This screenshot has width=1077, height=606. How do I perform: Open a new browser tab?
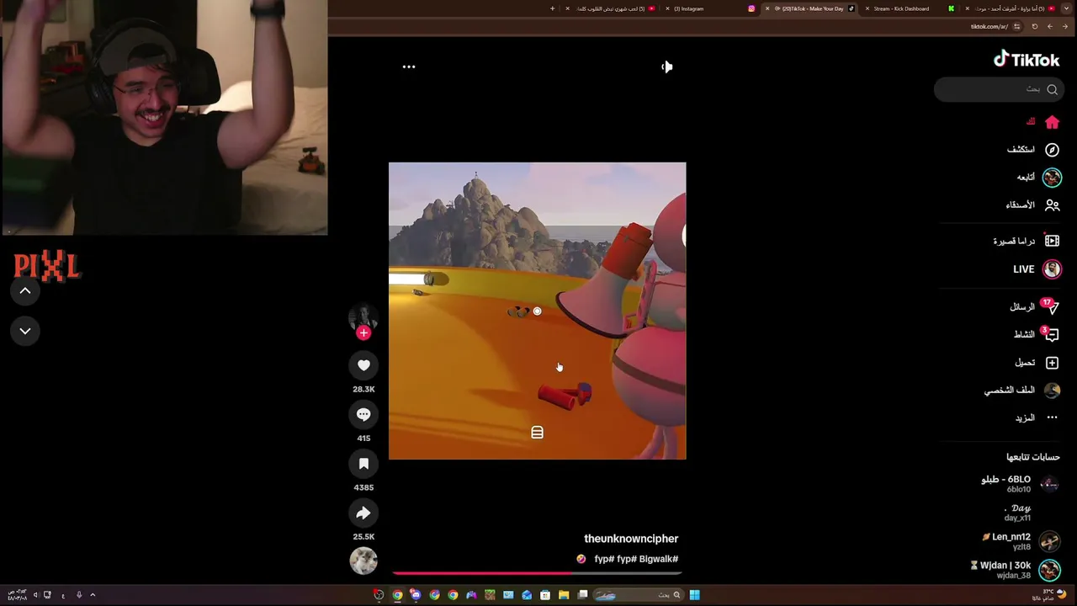click(x=553, y=9)
